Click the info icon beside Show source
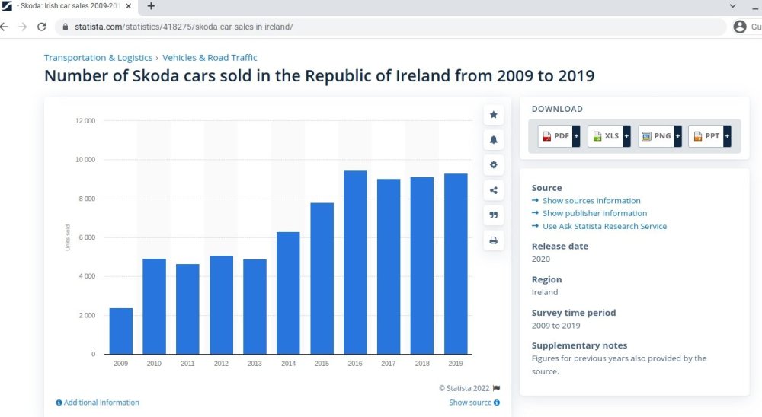 [x=497, y=403]
